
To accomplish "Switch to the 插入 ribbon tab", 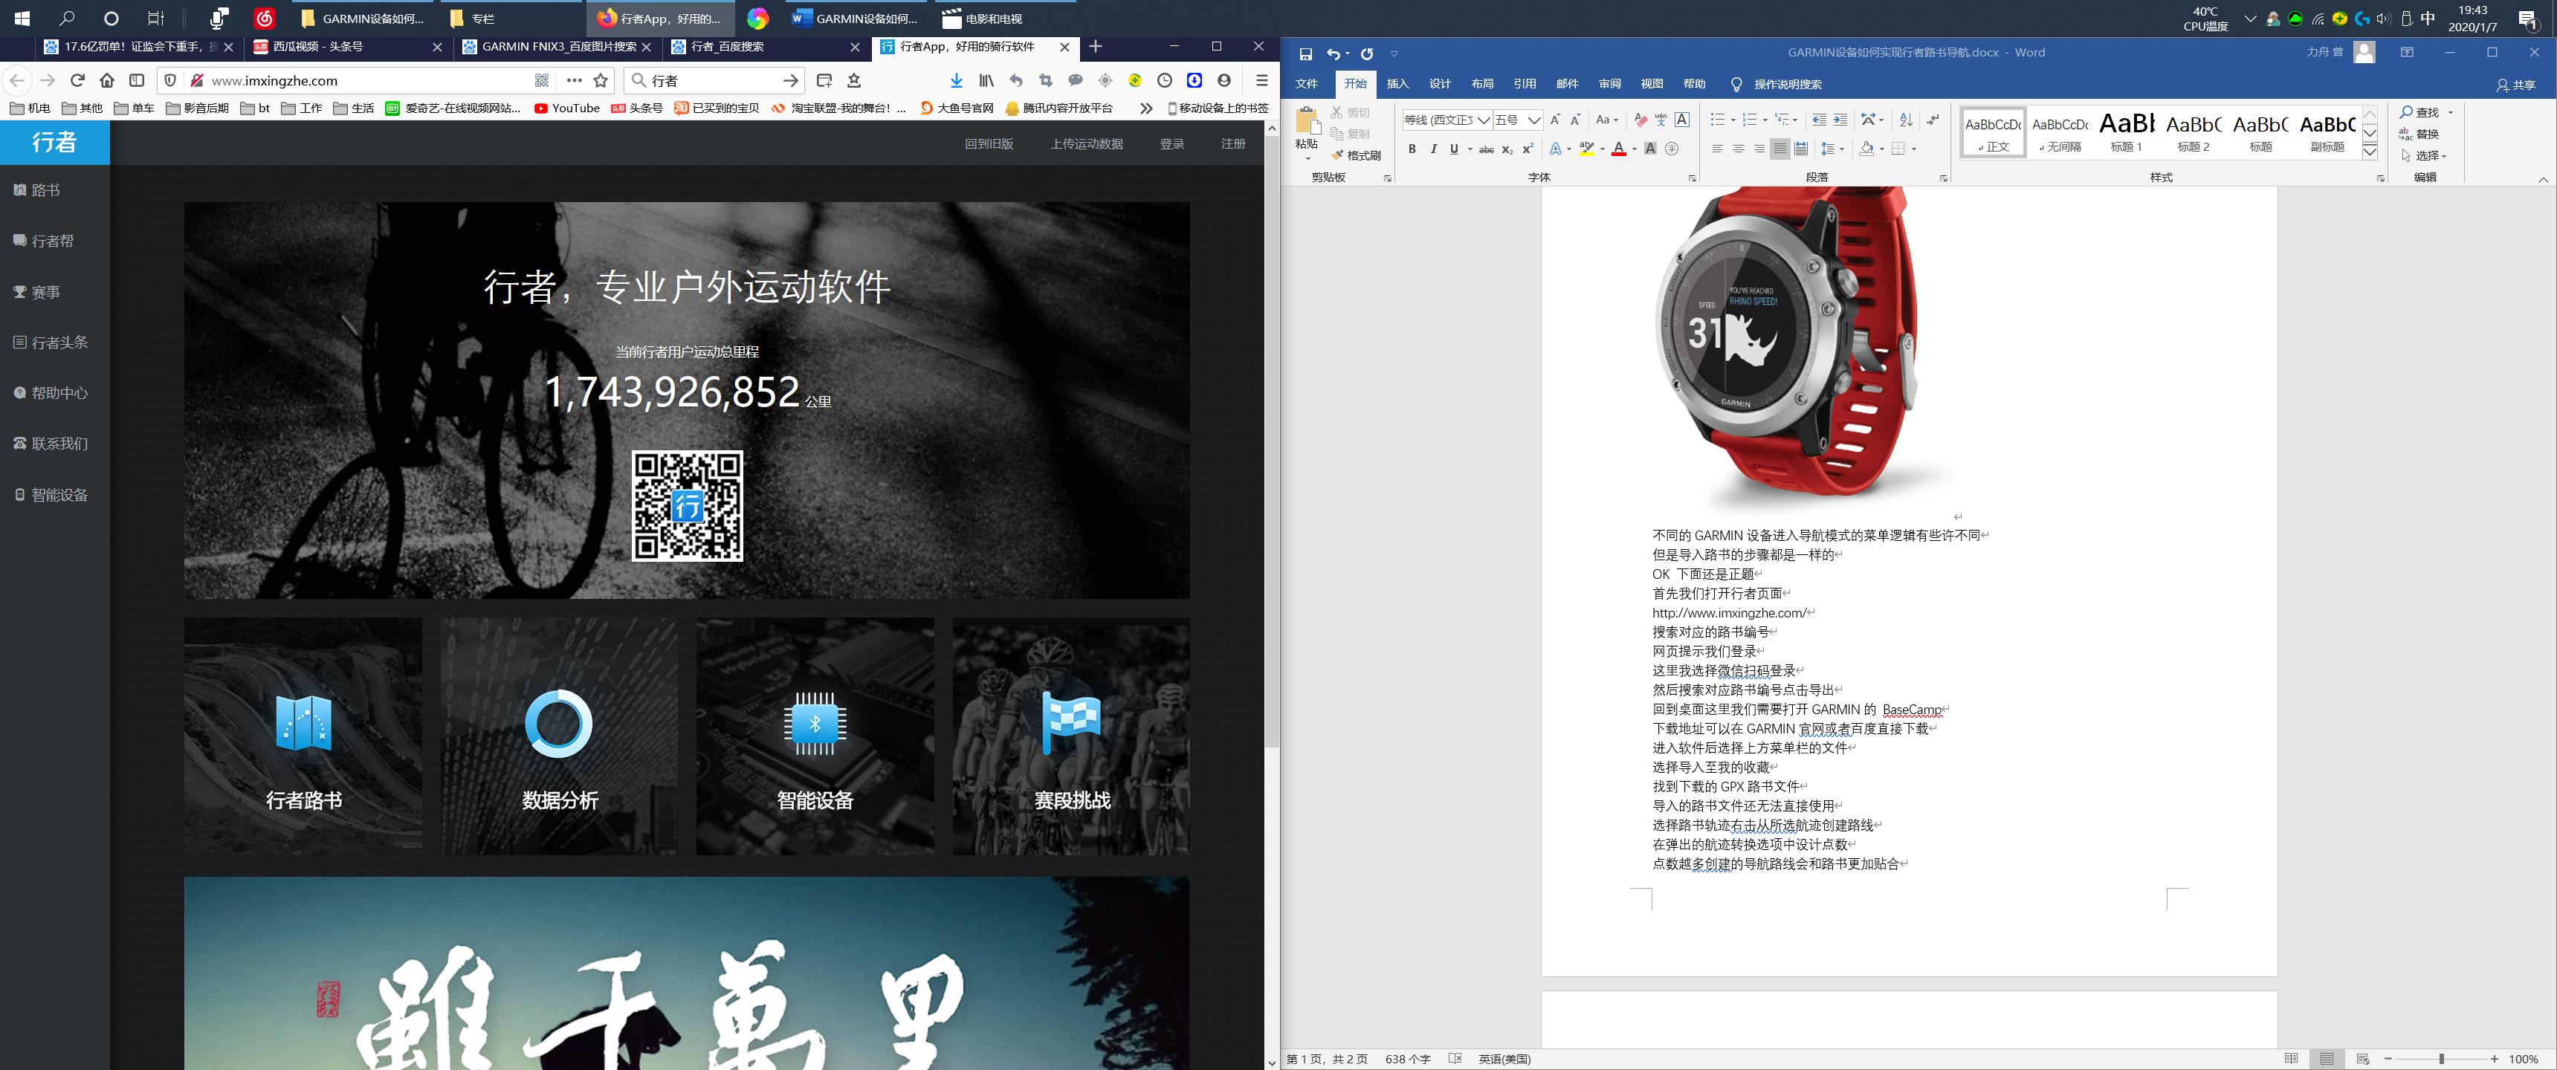I will 1397,83.
